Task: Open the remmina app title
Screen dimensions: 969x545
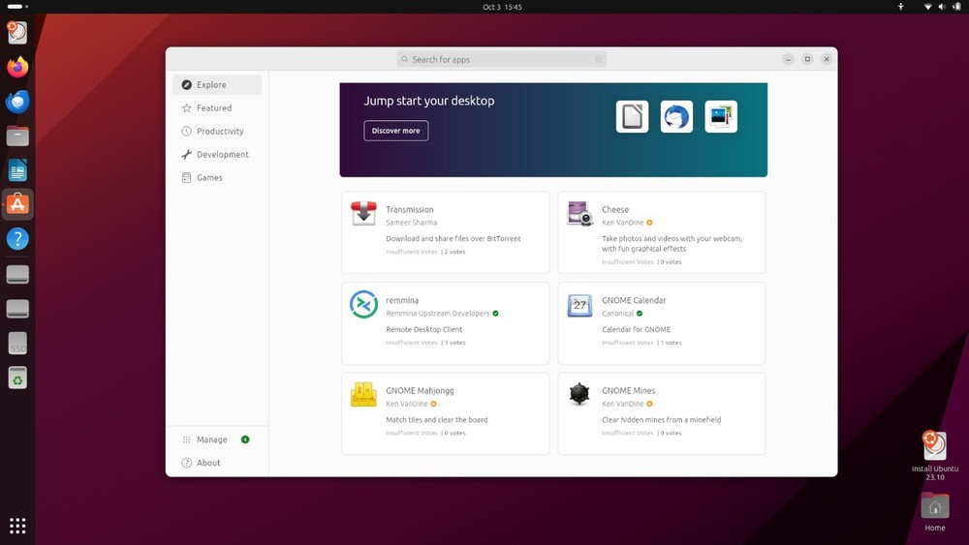Action: click(x=402, y=301)
